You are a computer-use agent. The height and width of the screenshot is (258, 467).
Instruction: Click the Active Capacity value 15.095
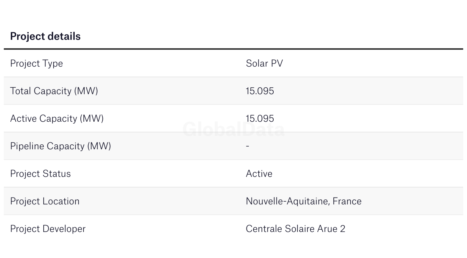pyautogui.click(x=260, y=119)
